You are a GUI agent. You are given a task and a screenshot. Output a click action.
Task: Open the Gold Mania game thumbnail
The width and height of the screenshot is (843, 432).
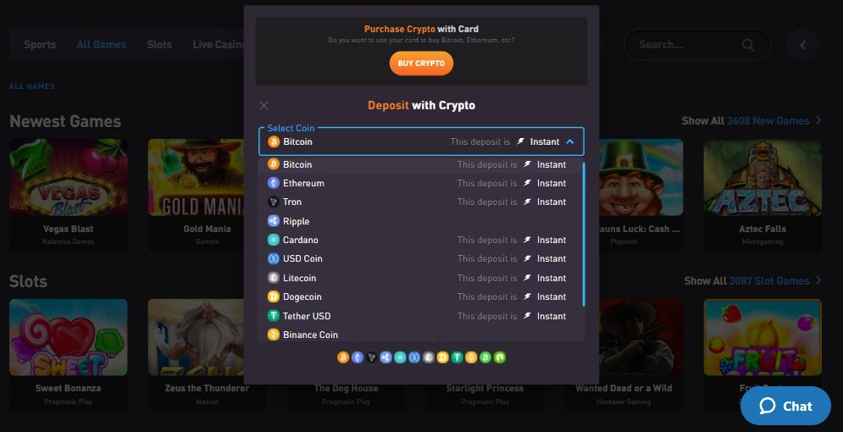(x=196, y=177)
